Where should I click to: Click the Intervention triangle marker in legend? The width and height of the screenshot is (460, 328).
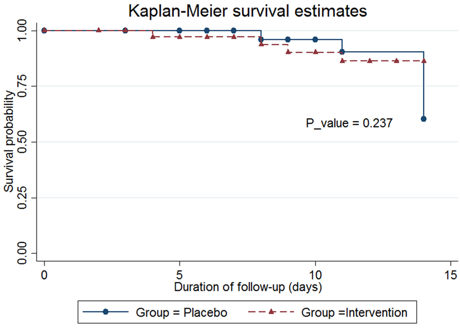pos(271,312)
